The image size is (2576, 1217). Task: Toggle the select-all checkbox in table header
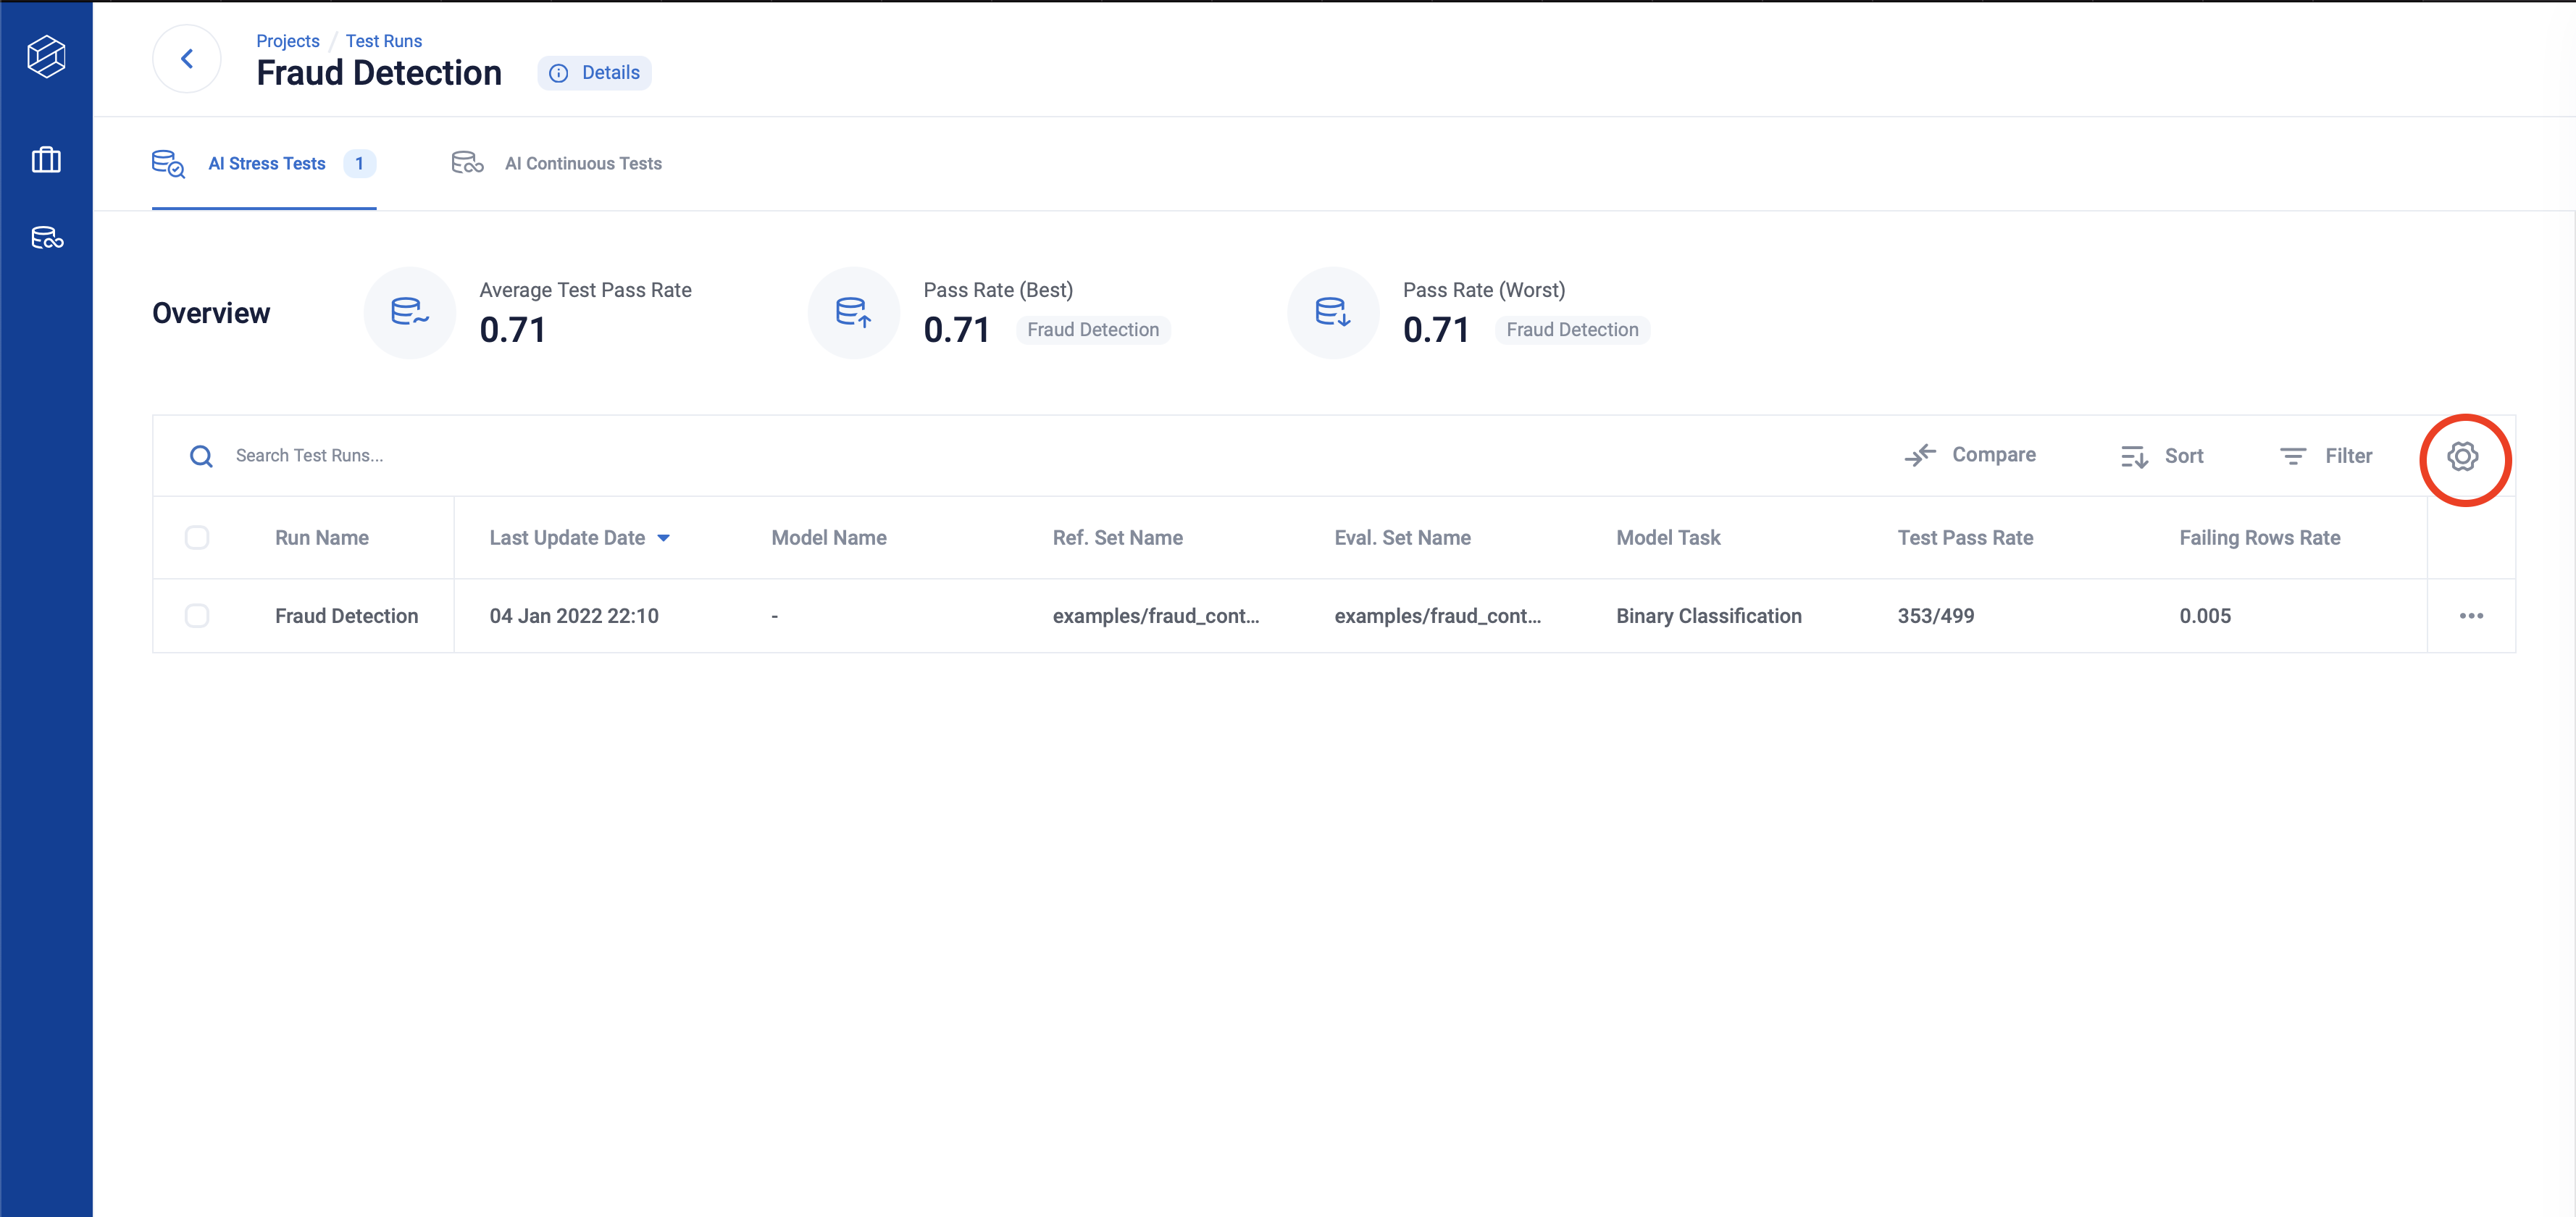point(197,538)
